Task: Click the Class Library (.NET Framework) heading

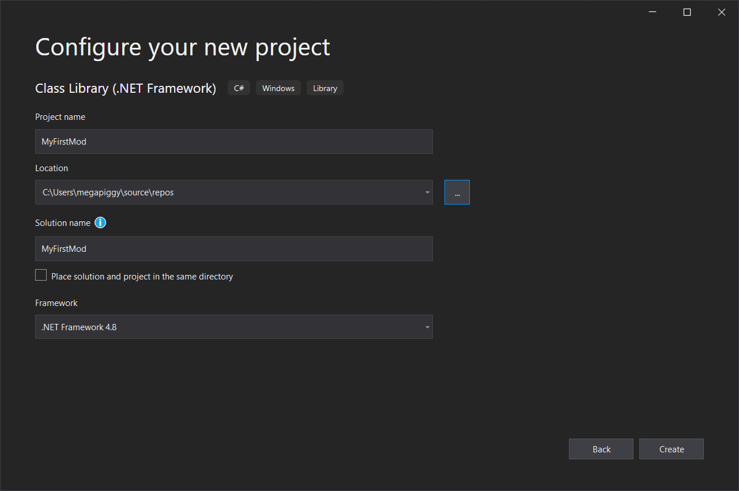Action: (126, 88)
